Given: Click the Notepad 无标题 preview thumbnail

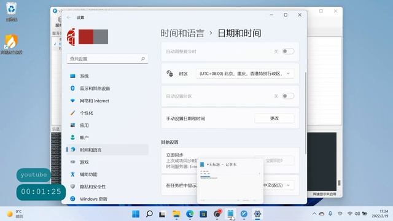Looking at the screenshot, I should click(230, 181).
